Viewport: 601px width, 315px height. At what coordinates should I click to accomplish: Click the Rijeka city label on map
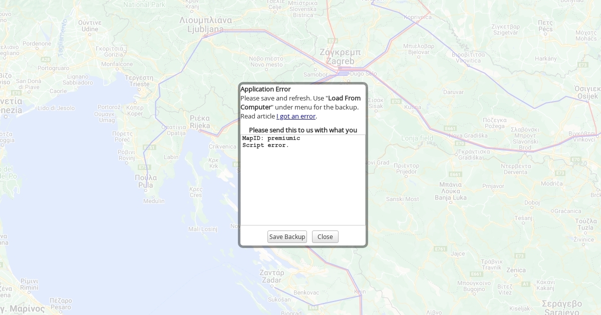200,122
